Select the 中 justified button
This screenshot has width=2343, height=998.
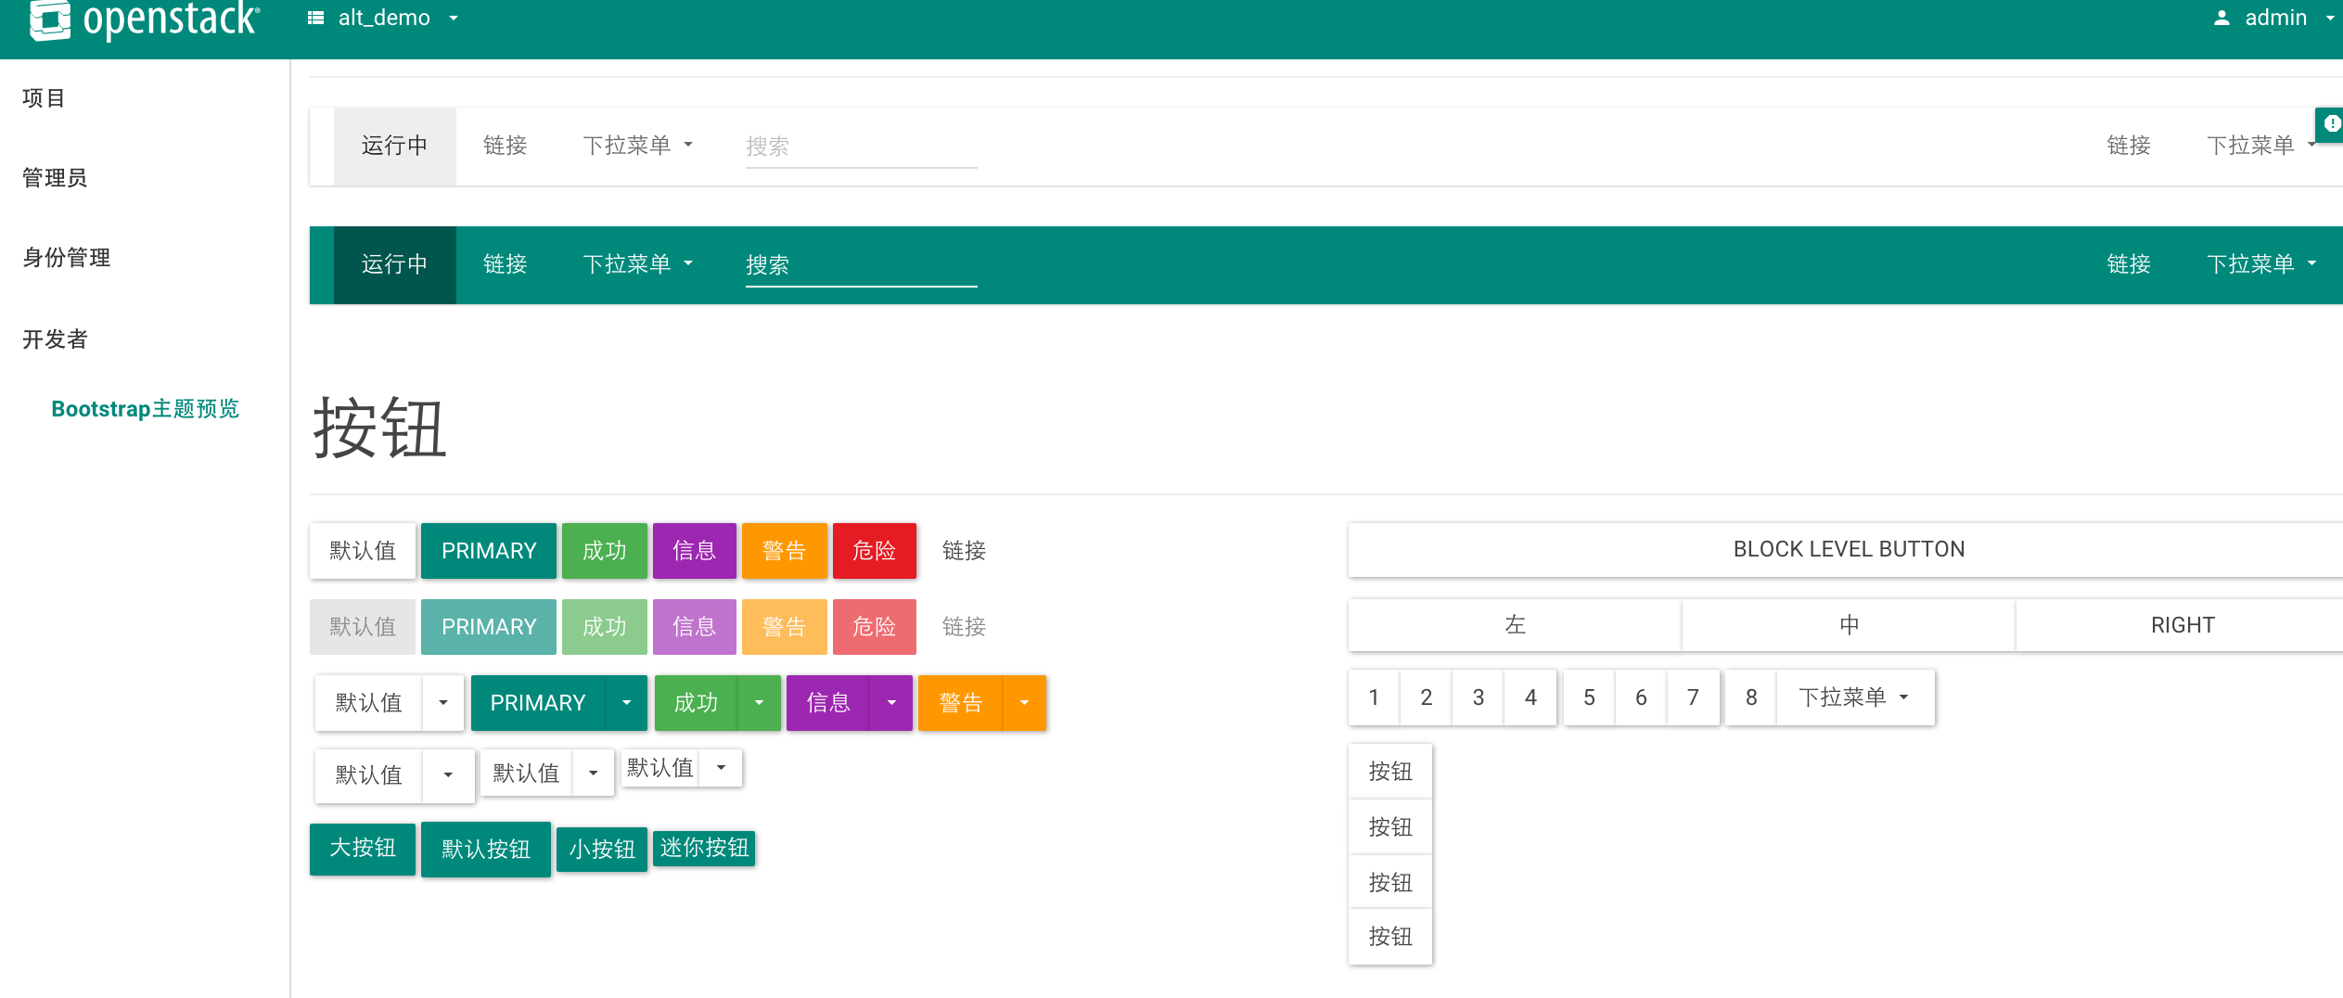tap(1849, 625)
